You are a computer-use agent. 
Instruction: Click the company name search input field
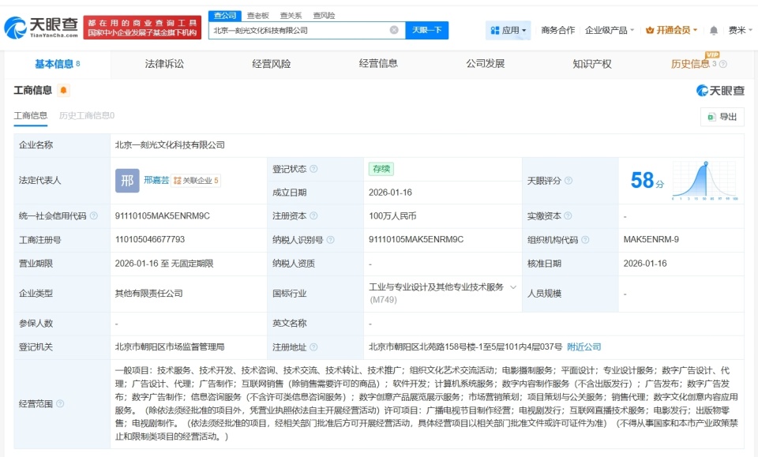[300, 30]
